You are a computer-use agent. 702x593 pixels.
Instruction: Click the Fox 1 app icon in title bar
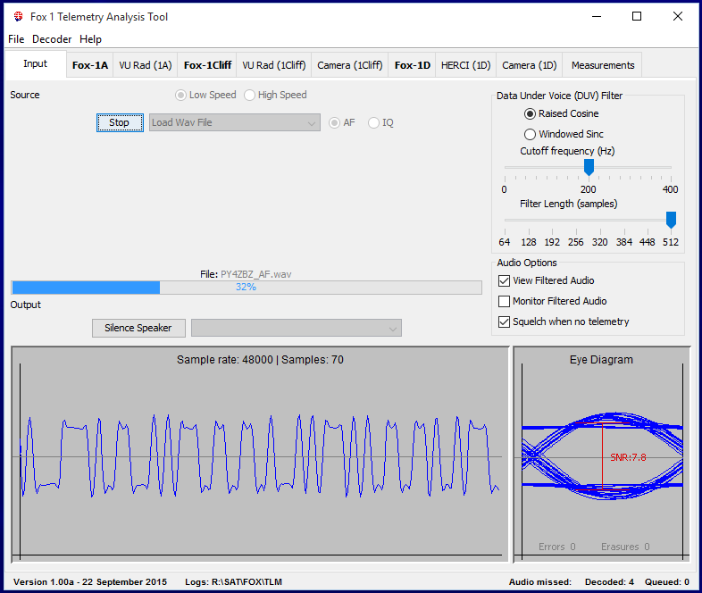click(19, 17)
